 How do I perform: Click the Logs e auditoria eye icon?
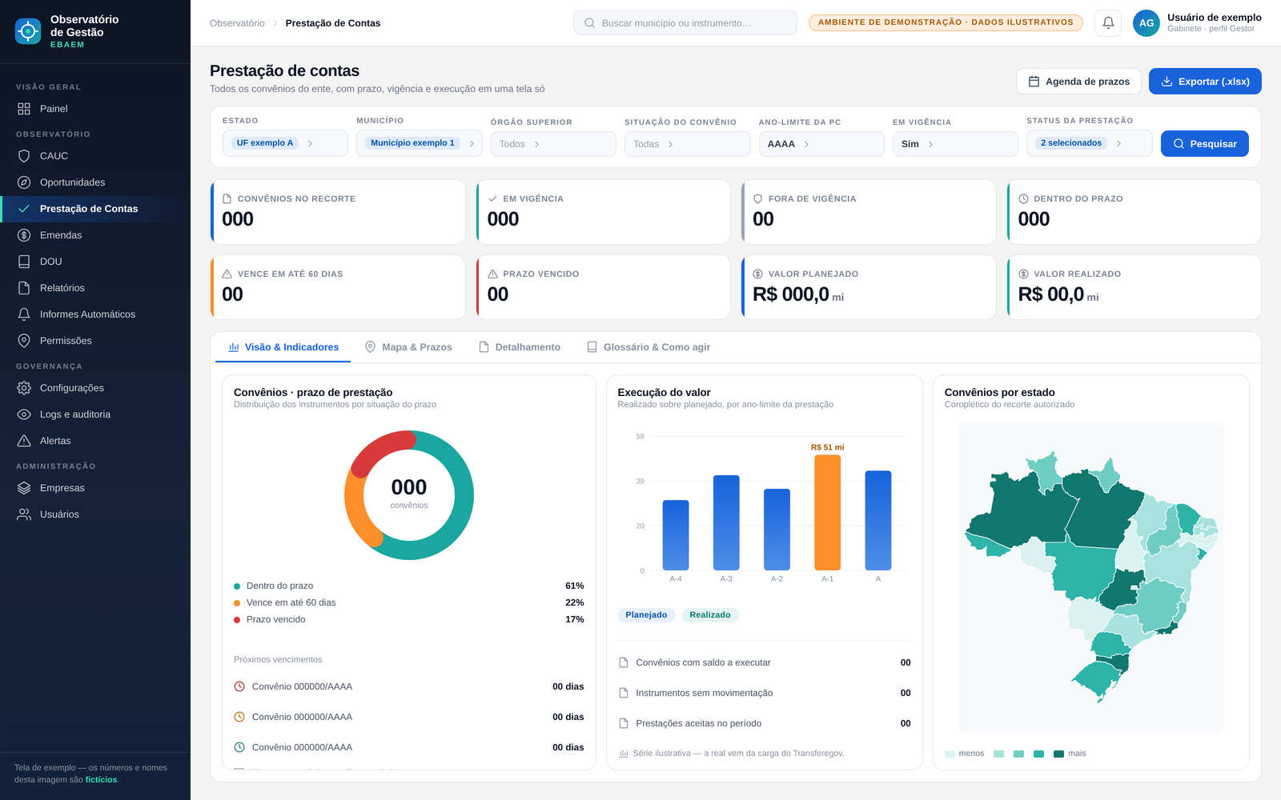click(x=24, y=414)
